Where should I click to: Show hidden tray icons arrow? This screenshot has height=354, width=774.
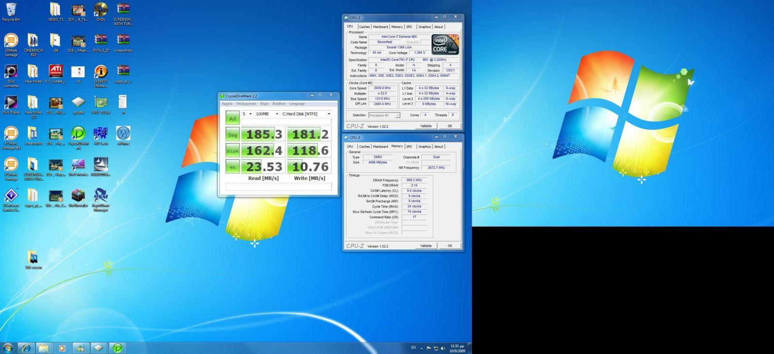421,348
